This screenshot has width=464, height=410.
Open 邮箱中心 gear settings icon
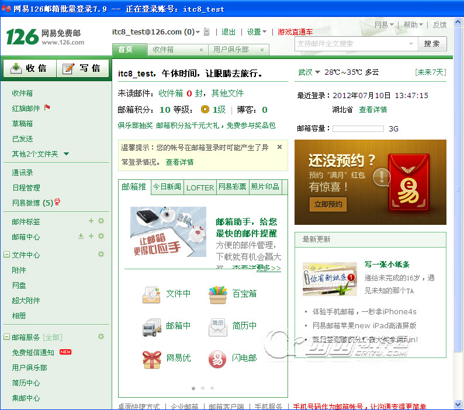click(101, 236)
